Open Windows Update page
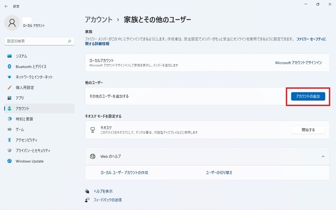This screenshot has height=210, width=336. click(39, 161)
